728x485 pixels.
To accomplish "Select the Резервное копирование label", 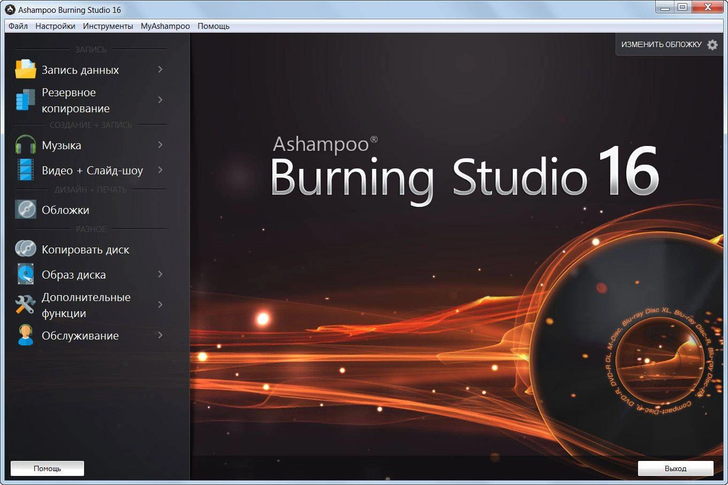I will pyautogui.click(x=75, y=101).
